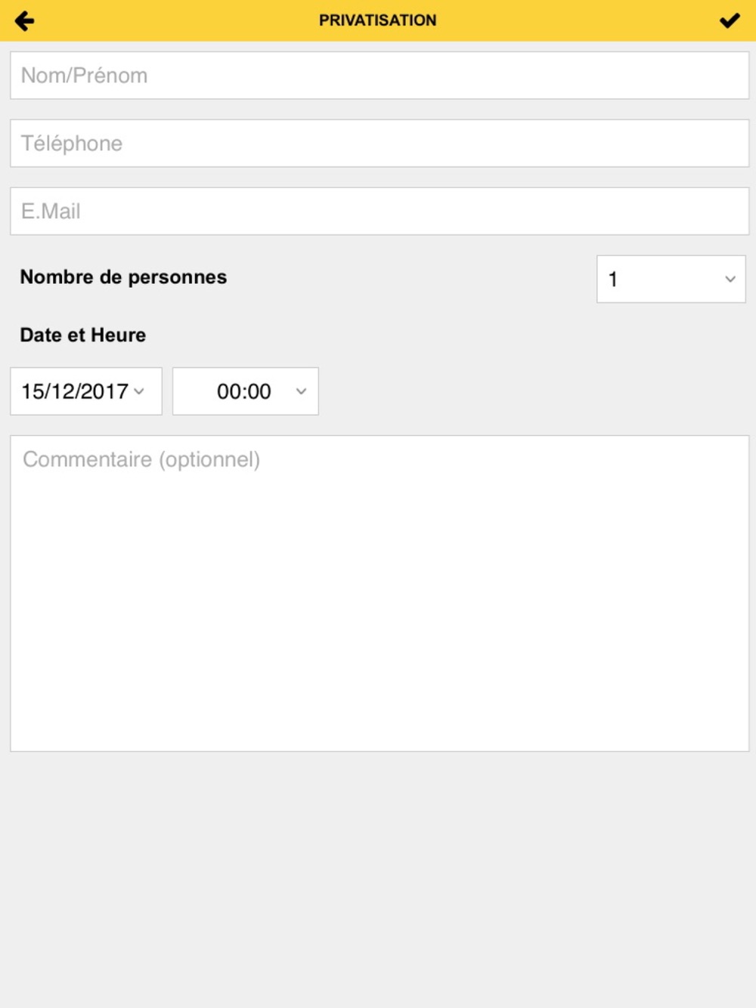Screen dimensions: 756x1008
Task: Expand the chevron in the persons selector
Action: tap(730, 279)
